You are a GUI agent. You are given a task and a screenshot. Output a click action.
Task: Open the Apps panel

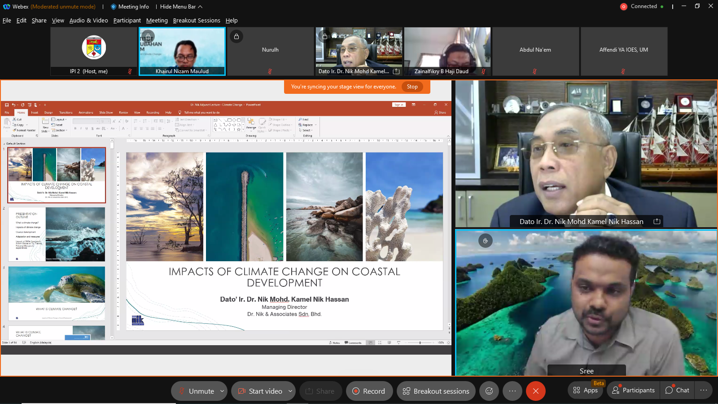586,390
